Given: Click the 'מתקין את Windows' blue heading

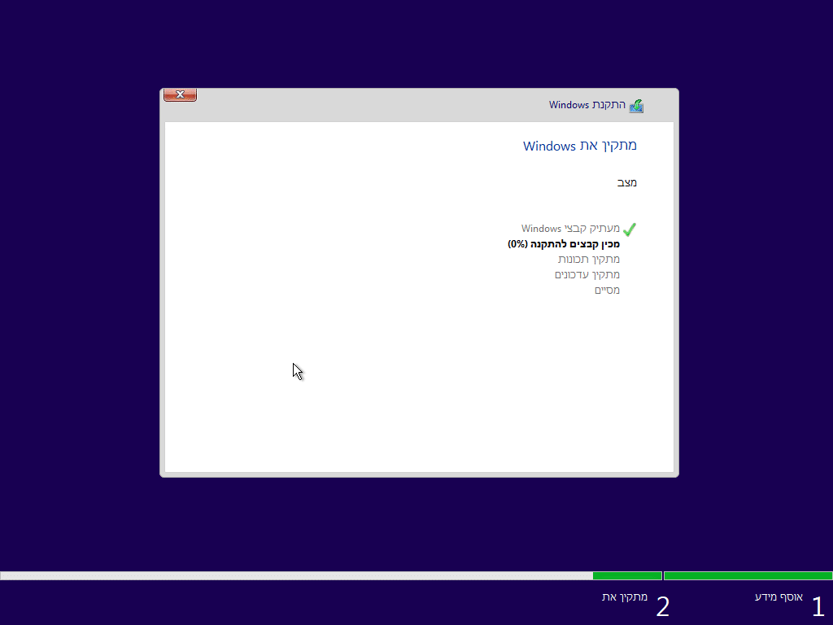Looking at the screenshot, I should coord(579,146).
